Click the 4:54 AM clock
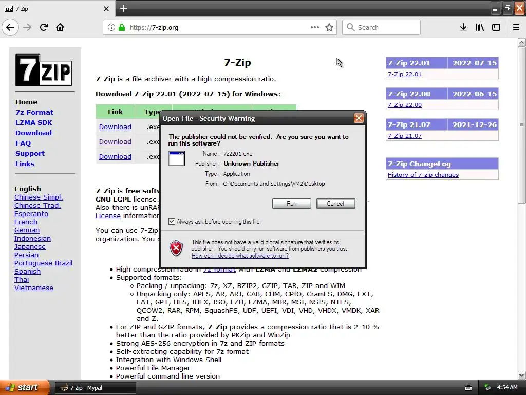This screenshot has height=395, width=526. coord(507,388)
